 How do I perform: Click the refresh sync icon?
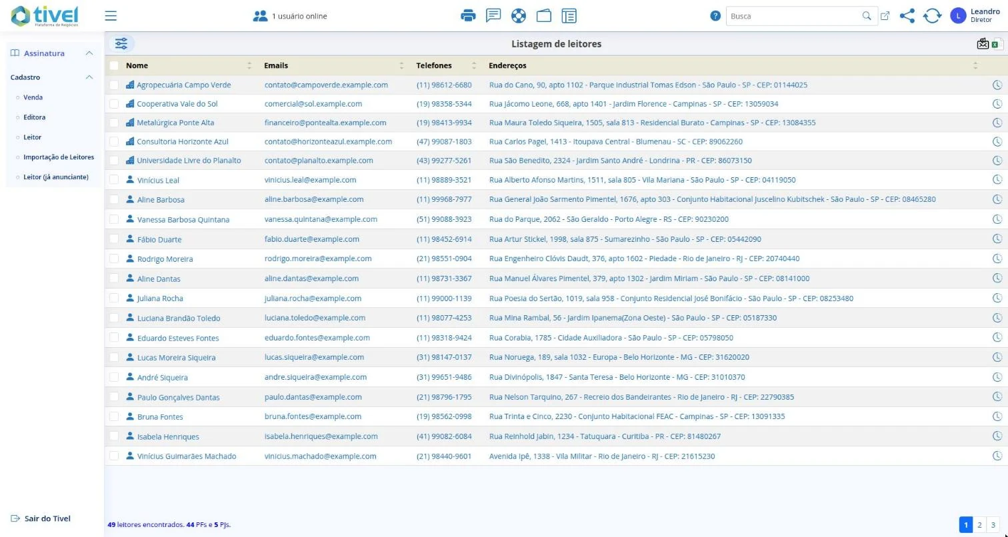point(932,16)
